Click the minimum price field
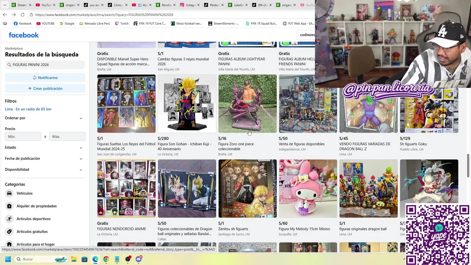This screenshot has width=471, height=265. [x=23, y=137]
